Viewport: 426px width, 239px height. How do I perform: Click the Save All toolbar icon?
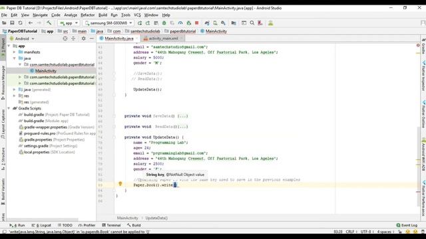pos(12,23)
